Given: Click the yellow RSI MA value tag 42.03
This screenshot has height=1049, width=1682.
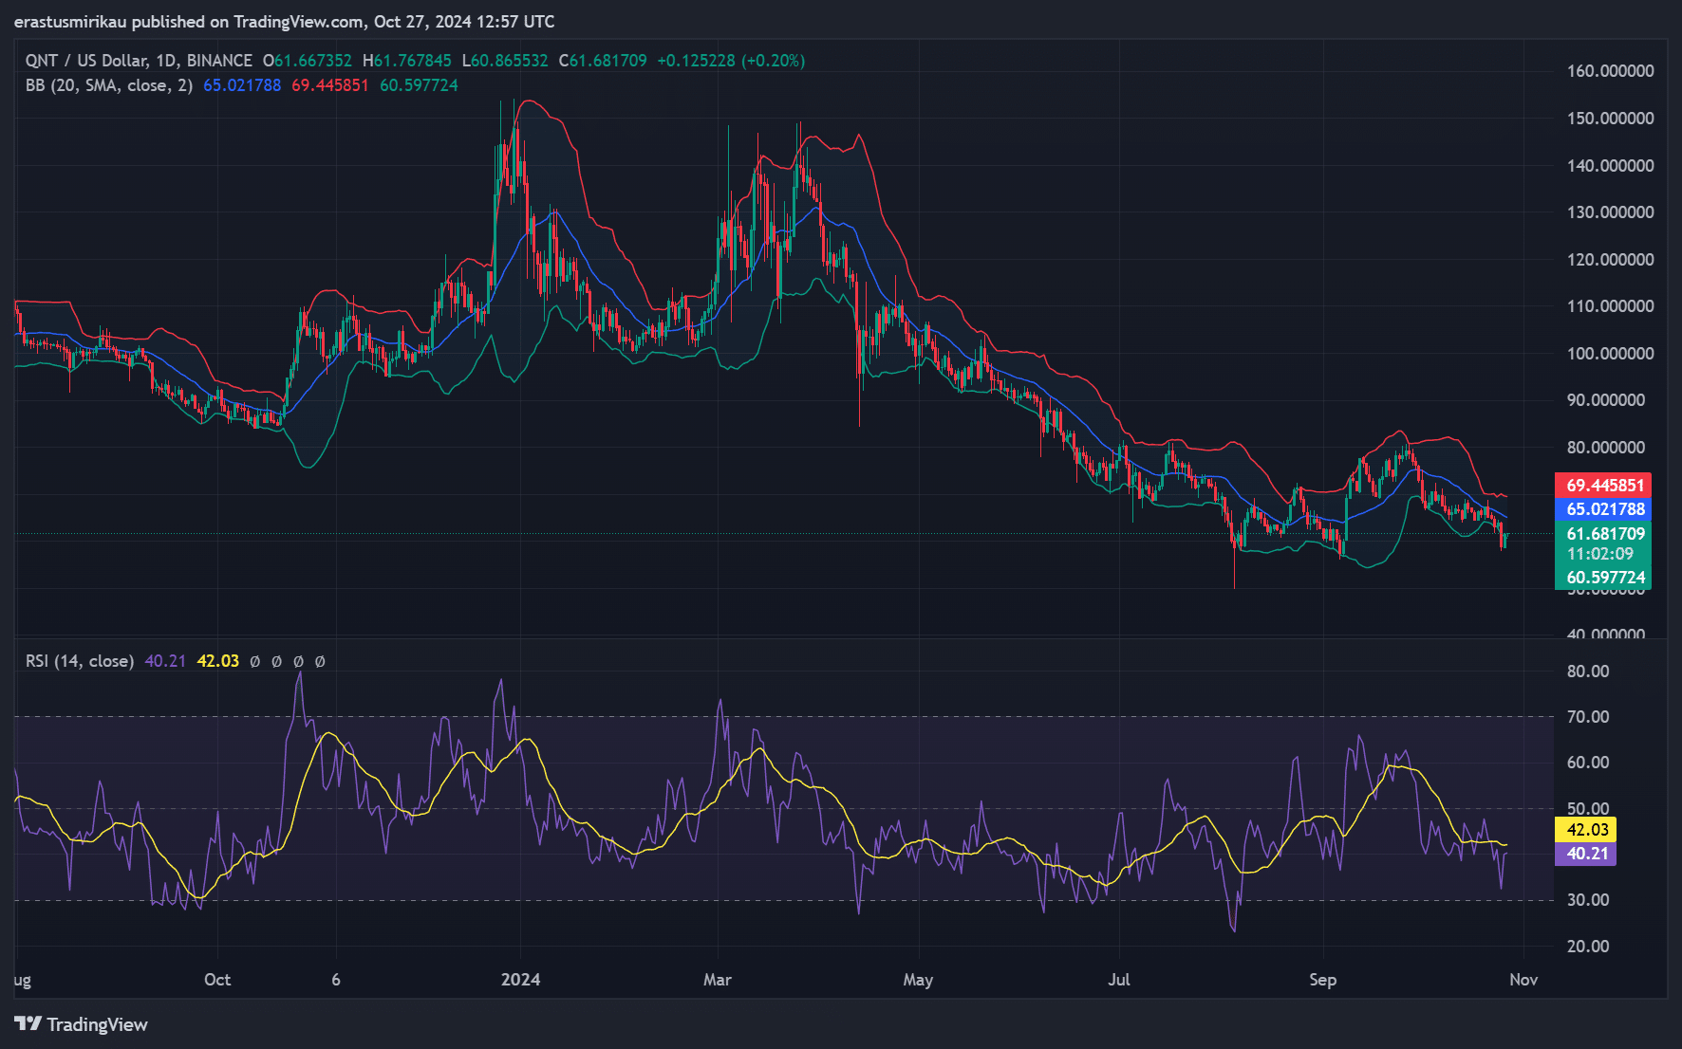Looking at the screenshot, I should (x=1585, y=830).
